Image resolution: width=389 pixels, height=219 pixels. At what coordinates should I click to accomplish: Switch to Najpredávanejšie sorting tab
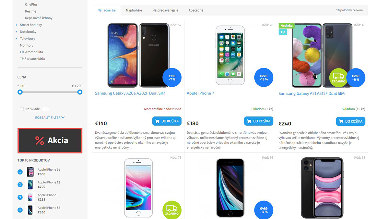click(x=165, y=10)
